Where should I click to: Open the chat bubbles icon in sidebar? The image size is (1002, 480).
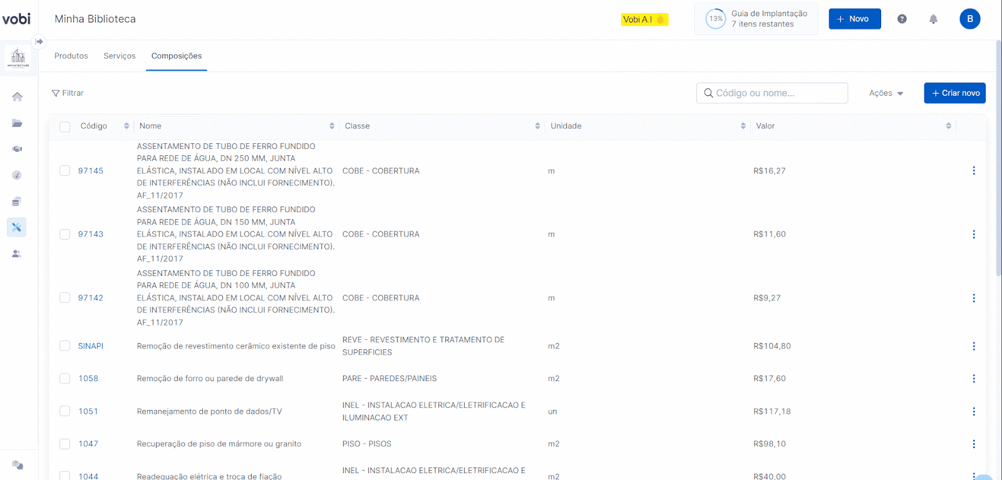(x=18, y=465)
